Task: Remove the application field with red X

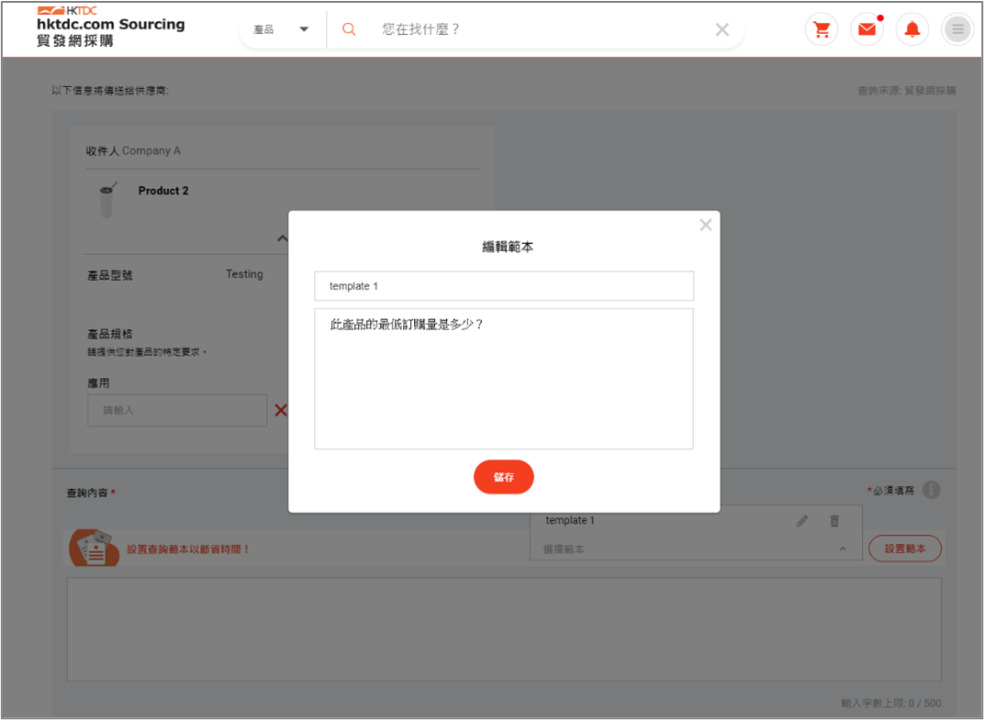Action: point(281,410)
